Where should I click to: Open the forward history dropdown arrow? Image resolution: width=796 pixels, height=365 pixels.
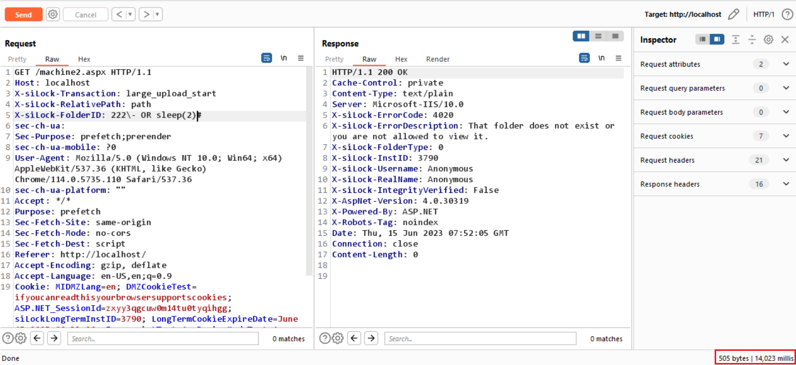pyautogui.click(x=157, y=15)
